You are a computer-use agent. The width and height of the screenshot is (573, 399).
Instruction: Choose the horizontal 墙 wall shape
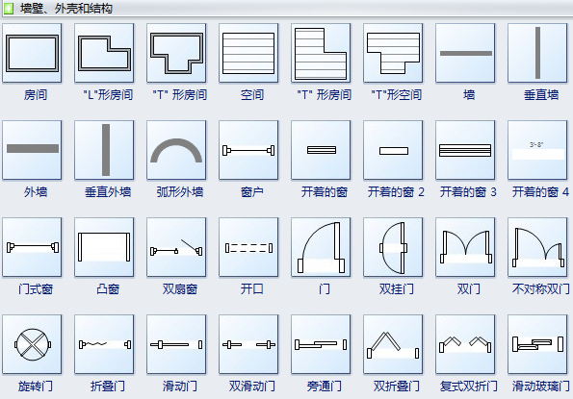tap(465, 53)
